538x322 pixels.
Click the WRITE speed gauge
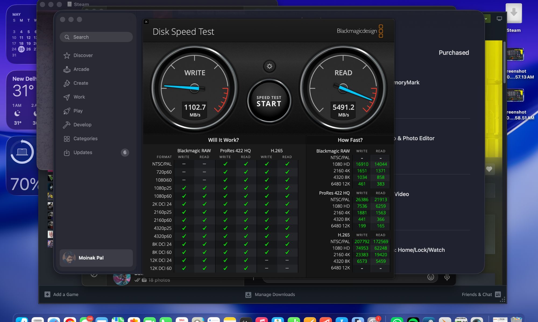[x=194, y=88]
